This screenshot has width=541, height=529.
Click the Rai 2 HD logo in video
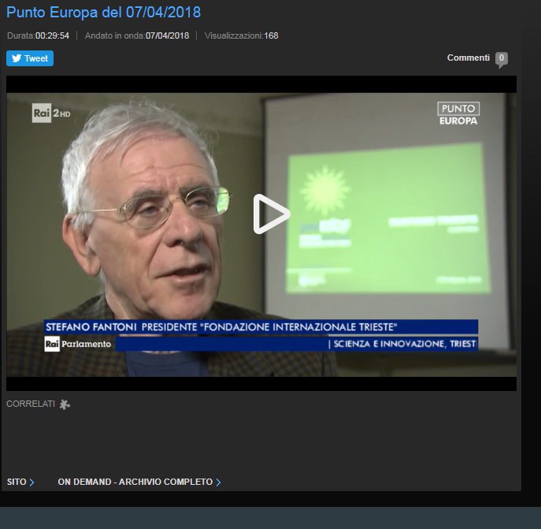click(x=51, y=113)
